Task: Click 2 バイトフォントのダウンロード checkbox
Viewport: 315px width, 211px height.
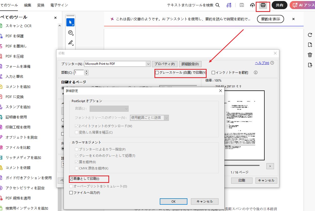Action: coord(77,126)
